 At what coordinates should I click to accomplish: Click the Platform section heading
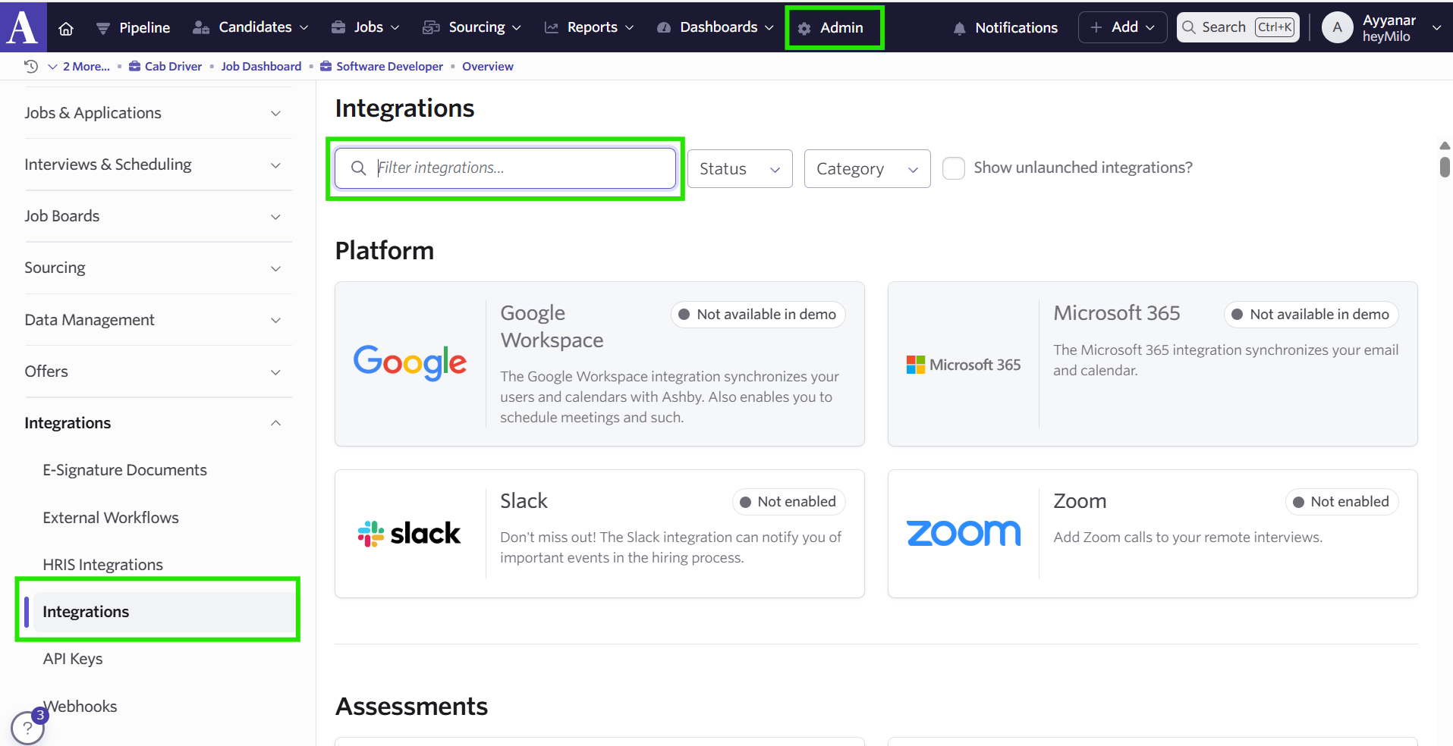(x=385, y=251)
